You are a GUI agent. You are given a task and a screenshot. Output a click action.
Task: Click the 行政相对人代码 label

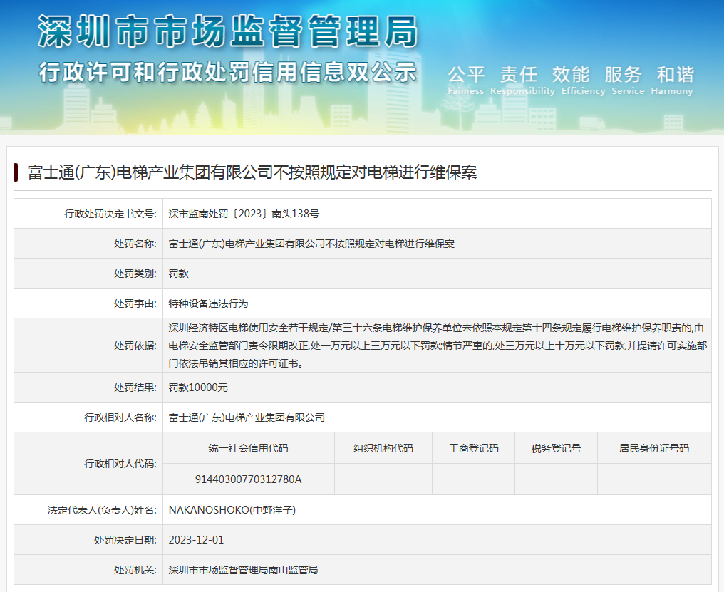tap(120, 464)
